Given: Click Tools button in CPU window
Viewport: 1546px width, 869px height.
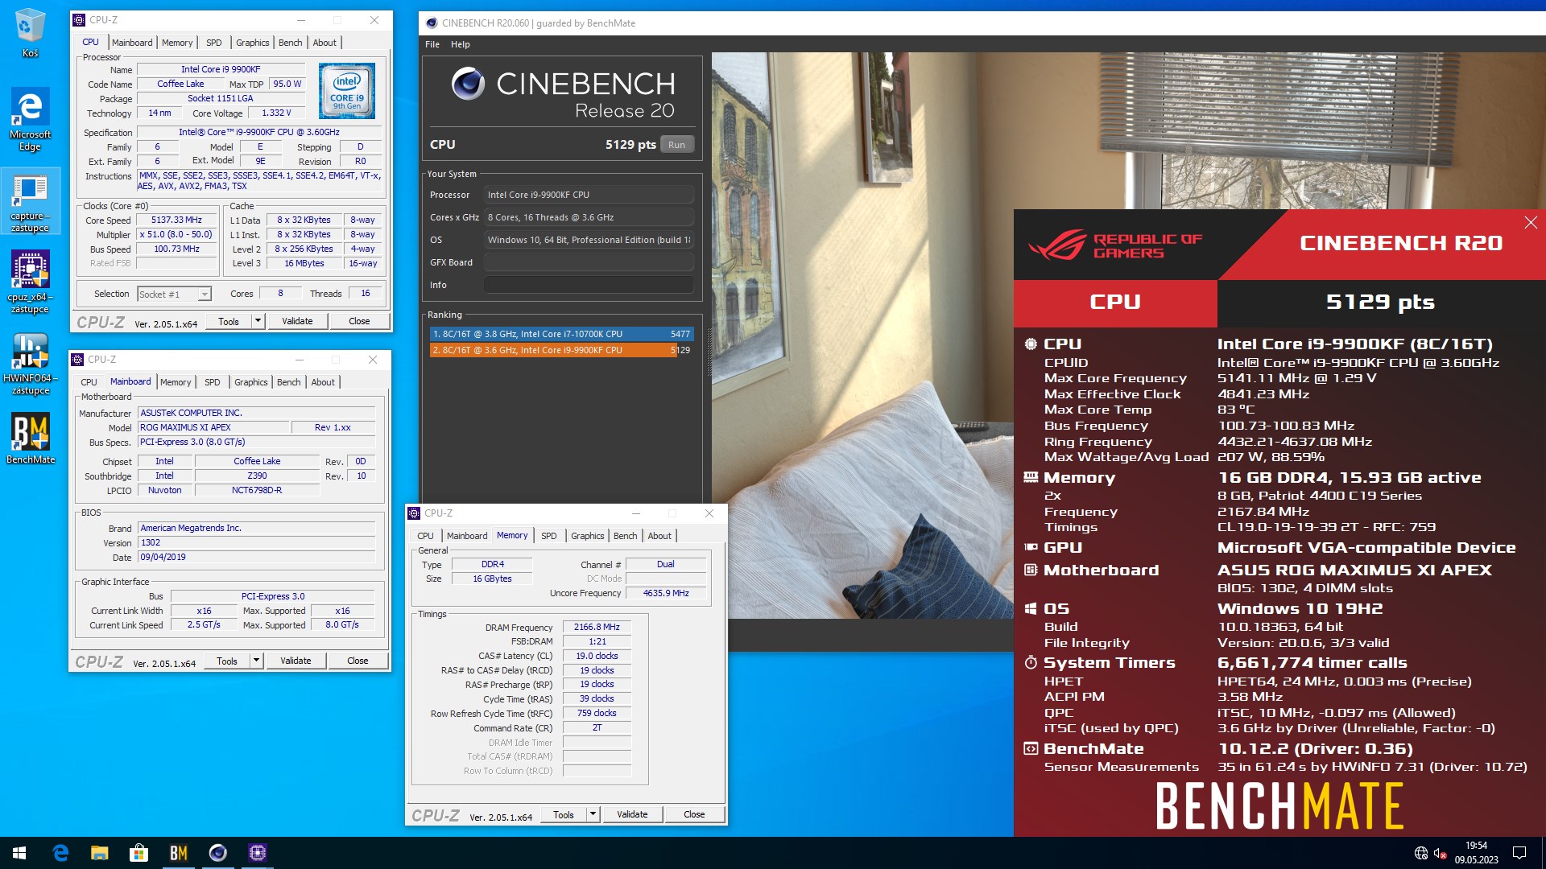Looking at the screenshot, I should coord(229,321).
